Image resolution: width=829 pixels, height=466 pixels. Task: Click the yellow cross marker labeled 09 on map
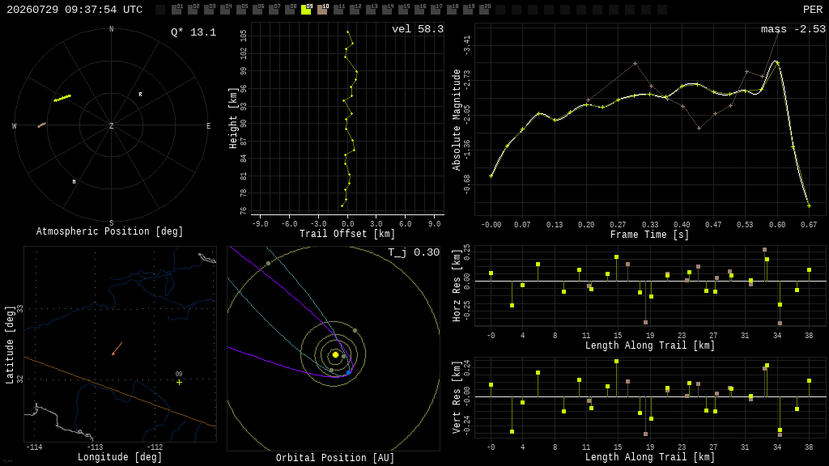(179, 382)
